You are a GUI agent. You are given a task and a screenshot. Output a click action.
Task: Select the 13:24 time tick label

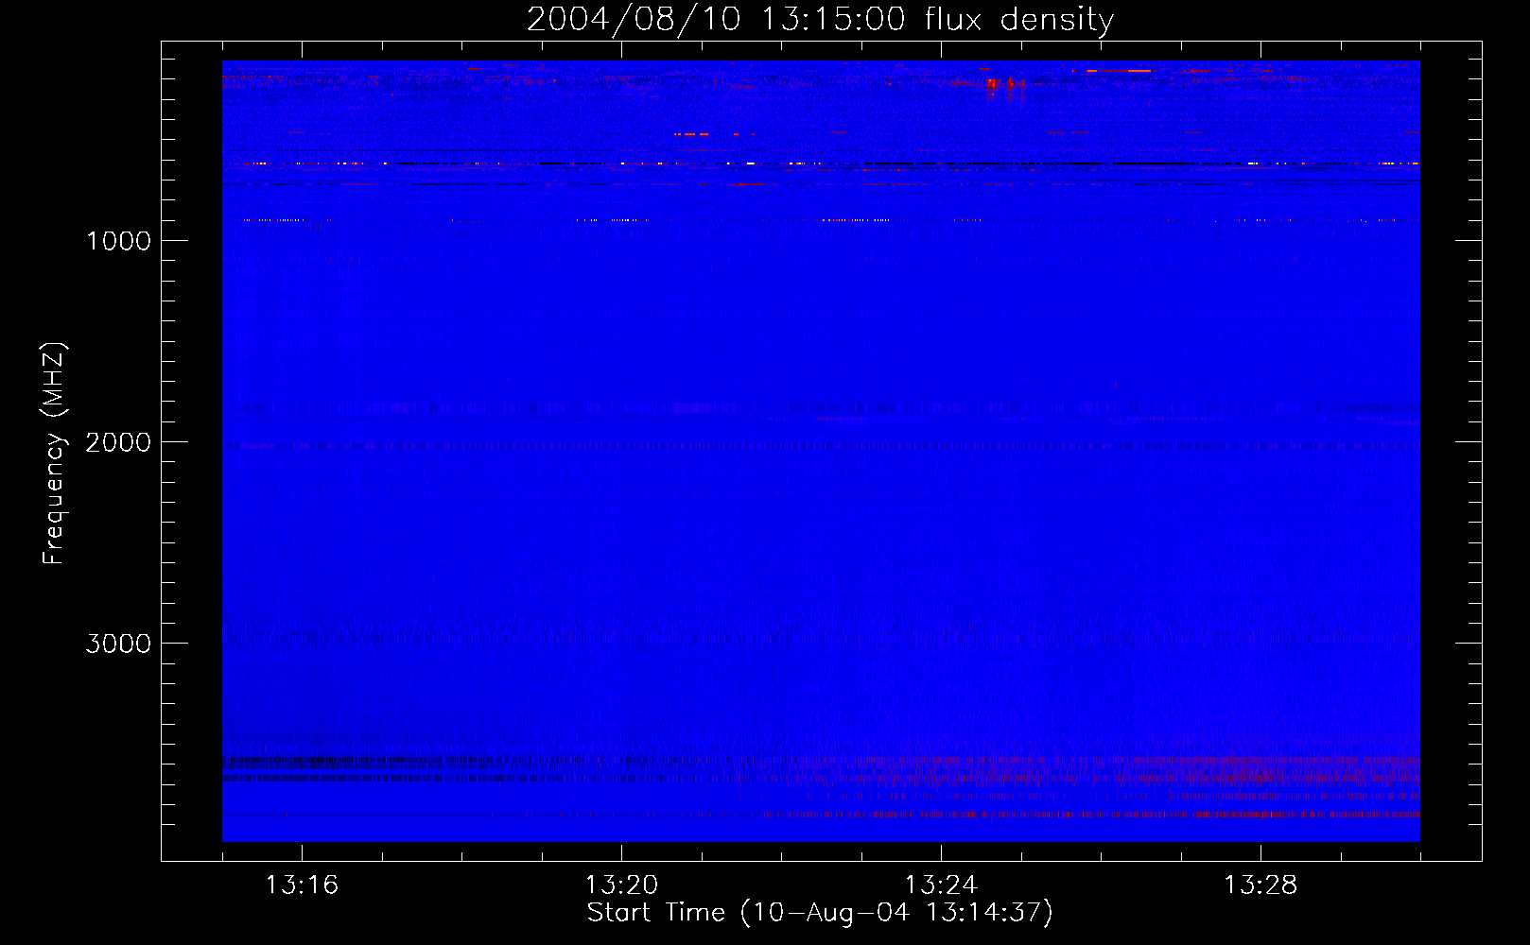click(x=941, y=885)
